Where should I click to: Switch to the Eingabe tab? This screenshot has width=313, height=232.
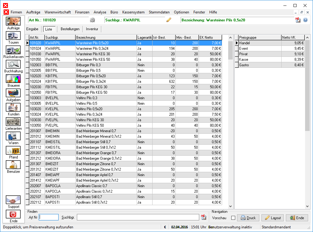pos(32,29)
